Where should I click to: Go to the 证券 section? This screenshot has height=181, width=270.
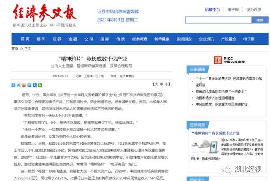(x=57, y=39)
